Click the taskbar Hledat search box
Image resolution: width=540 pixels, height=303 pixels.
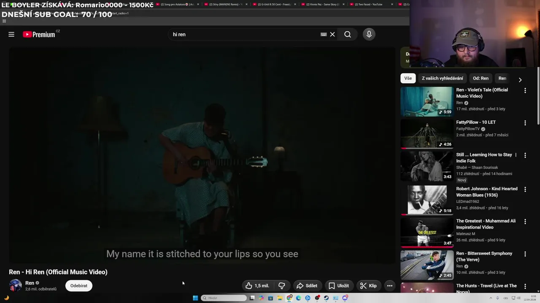point(224,298)
